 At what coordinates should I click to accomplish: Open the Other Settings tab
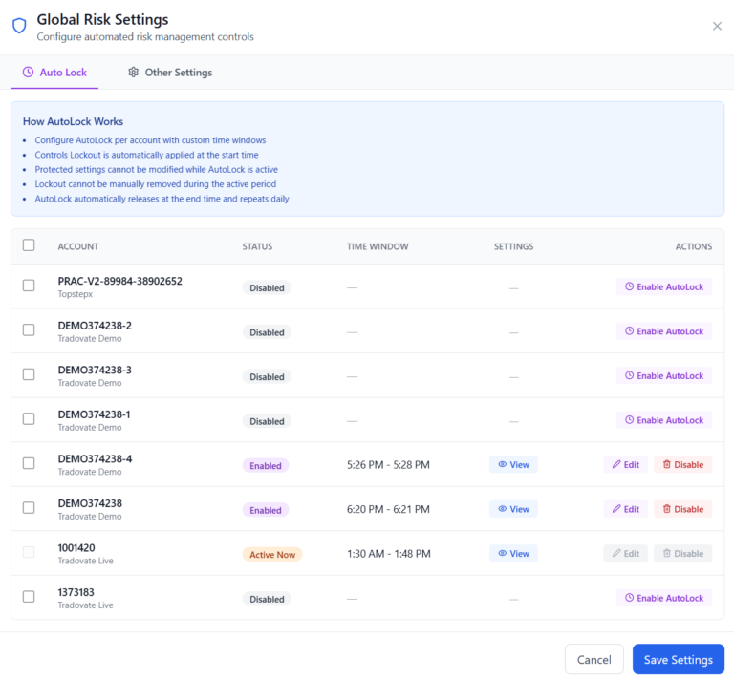click(170, 73)
